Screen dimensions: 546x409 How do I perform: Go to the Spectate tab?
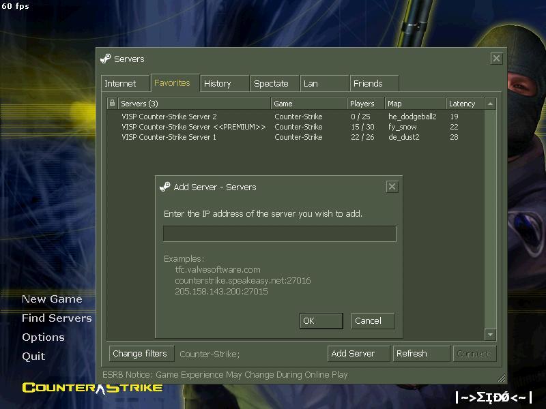point(275,83)
